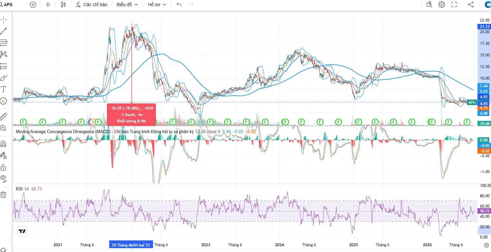Click the 2025 label on time axis
Viewport: 491px width, 252px height.
coord(353,245)
